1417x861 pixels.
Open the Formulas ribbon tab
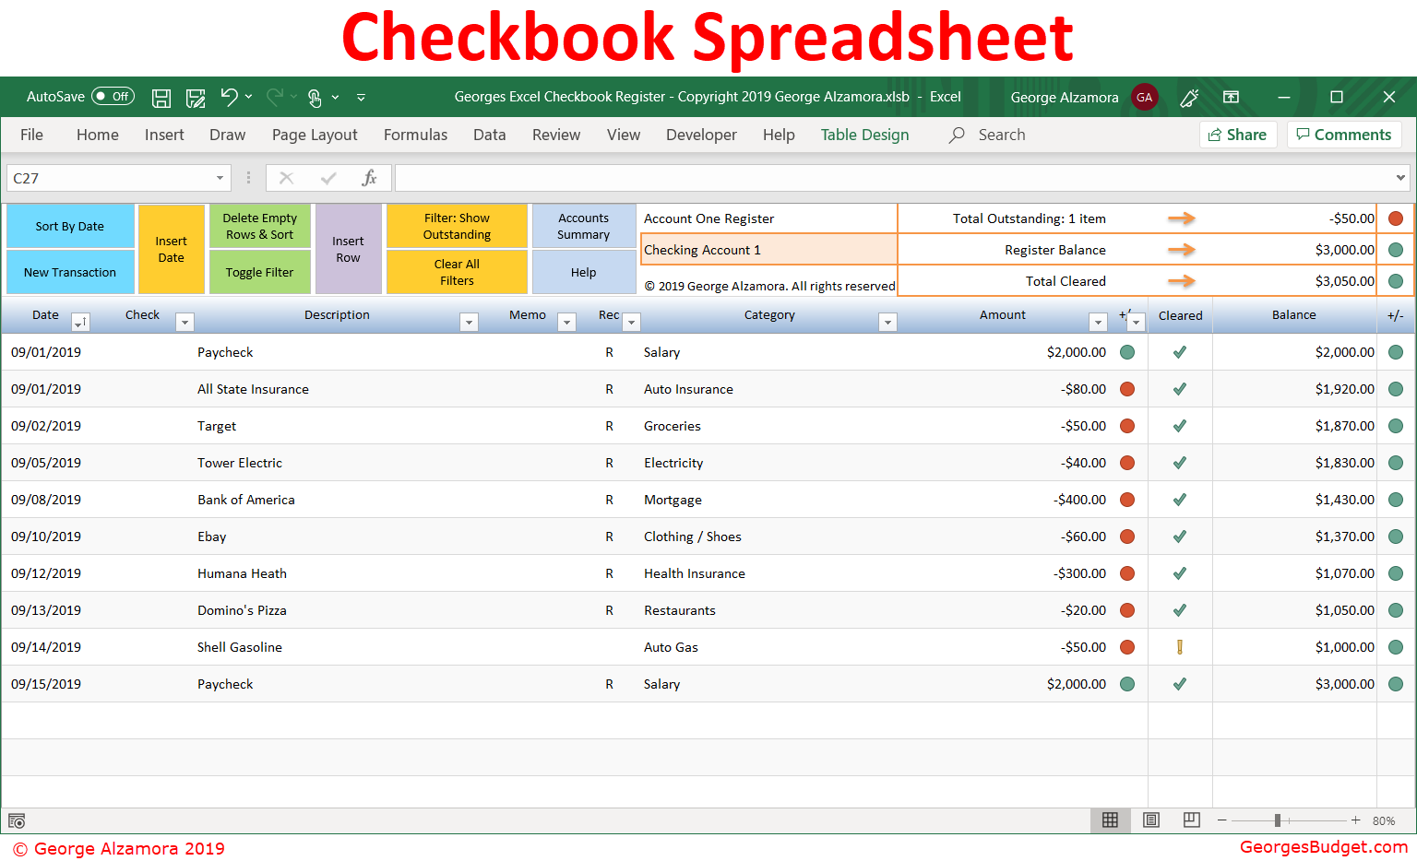click(415, 135)
